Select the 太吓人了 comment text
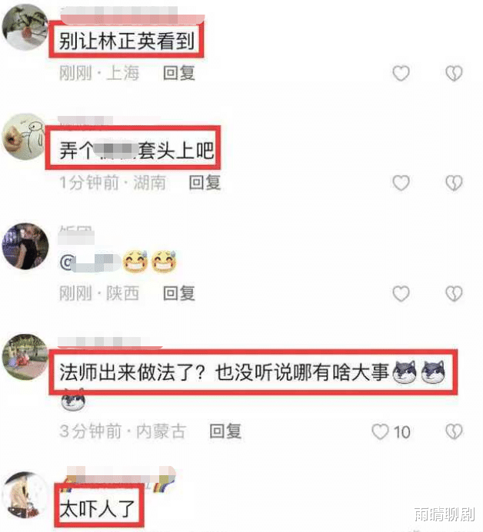The image size is (483, 532). 98,508
